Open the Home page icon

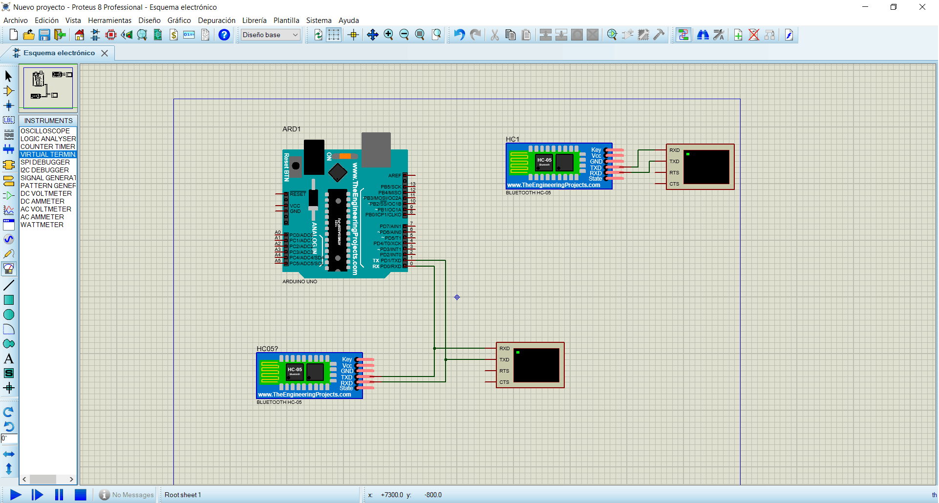click(80, 35)
